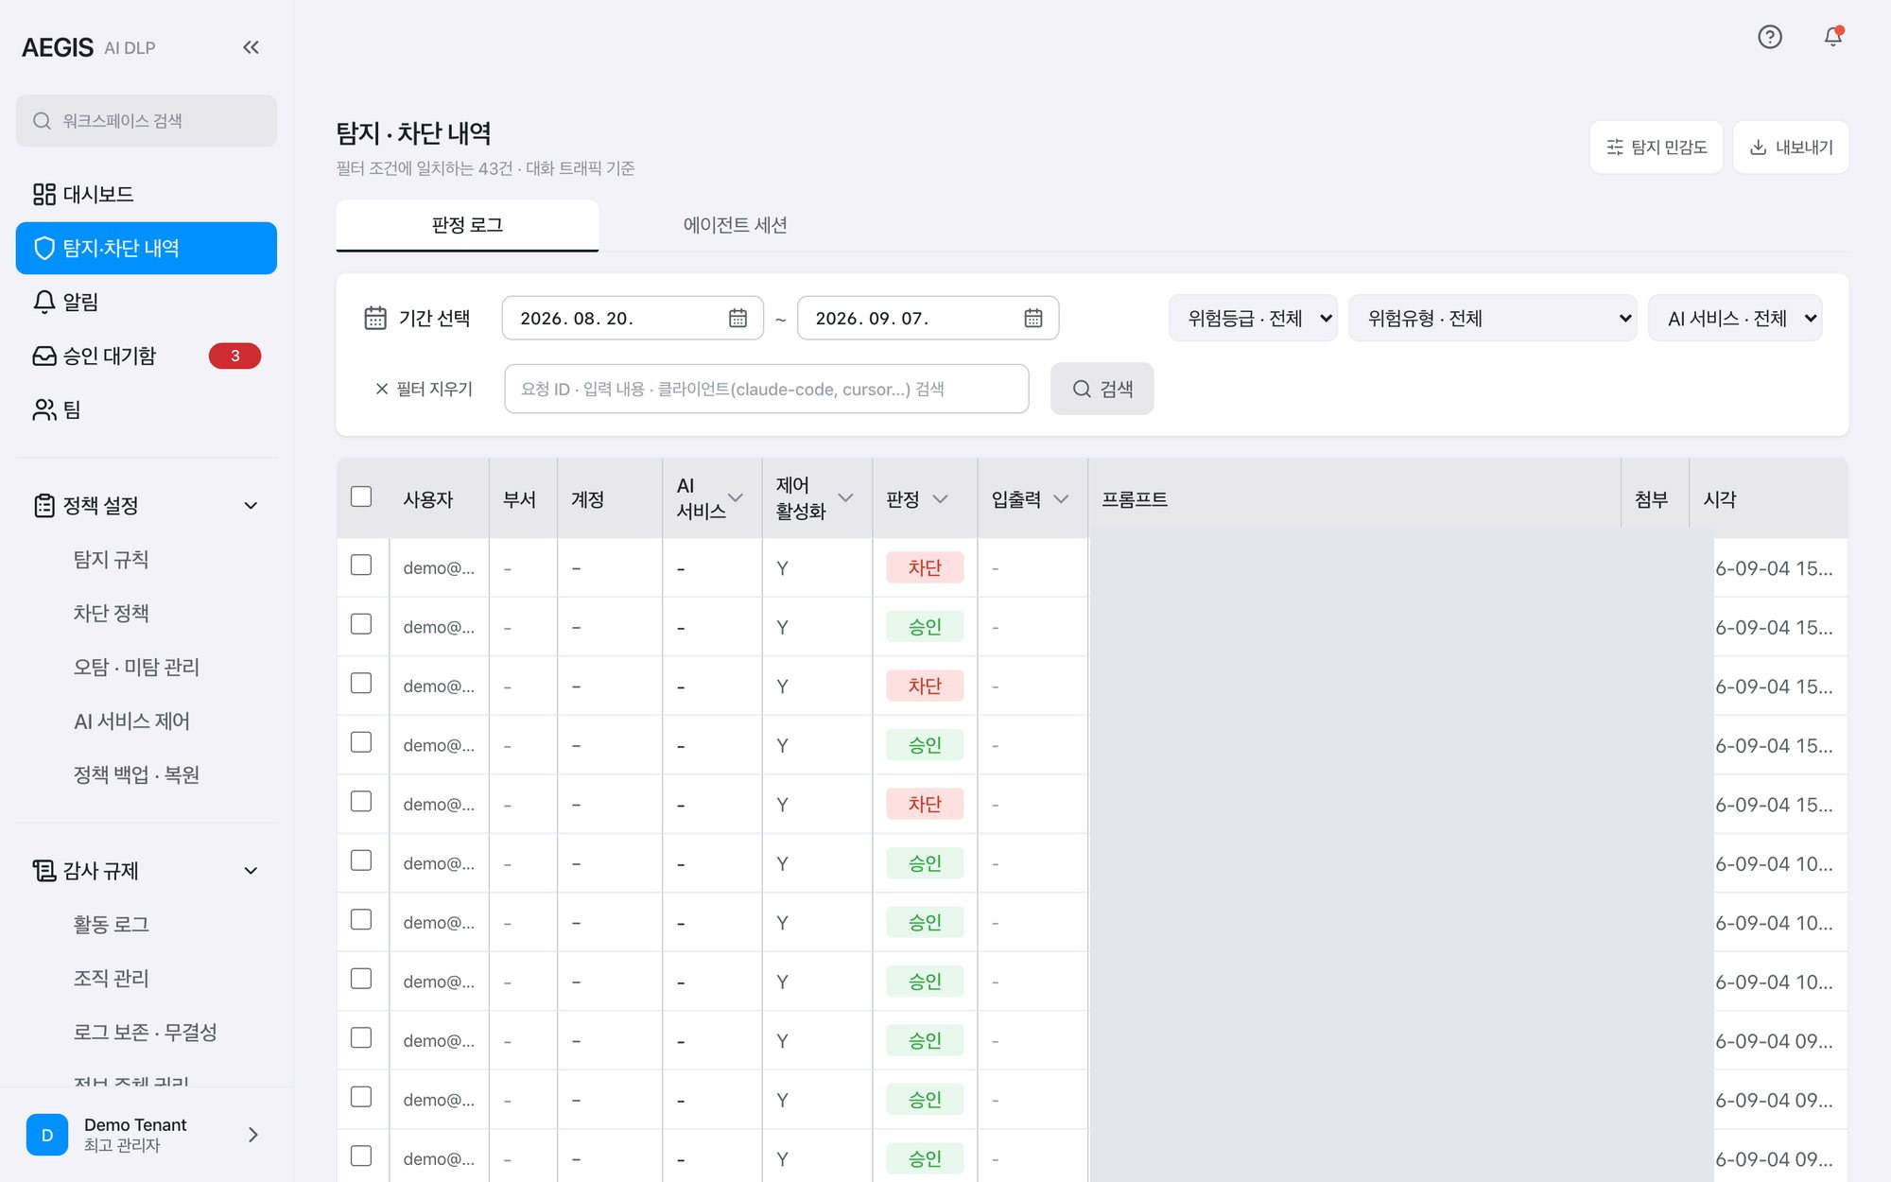Open 차단 정책 in the sidebar
This screenshot has height=1182, width=1891.
(112, 614)
